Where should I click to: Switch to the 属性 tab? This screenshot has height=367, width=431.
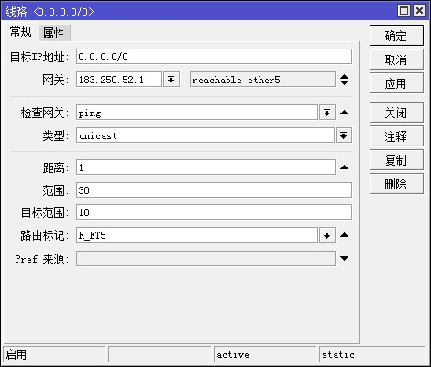(54, 33)
